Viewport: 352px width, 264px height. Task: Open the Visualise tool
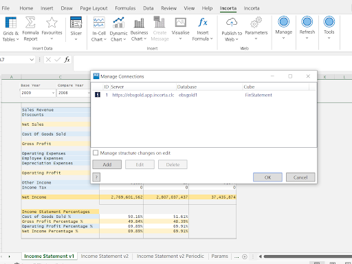181,23
